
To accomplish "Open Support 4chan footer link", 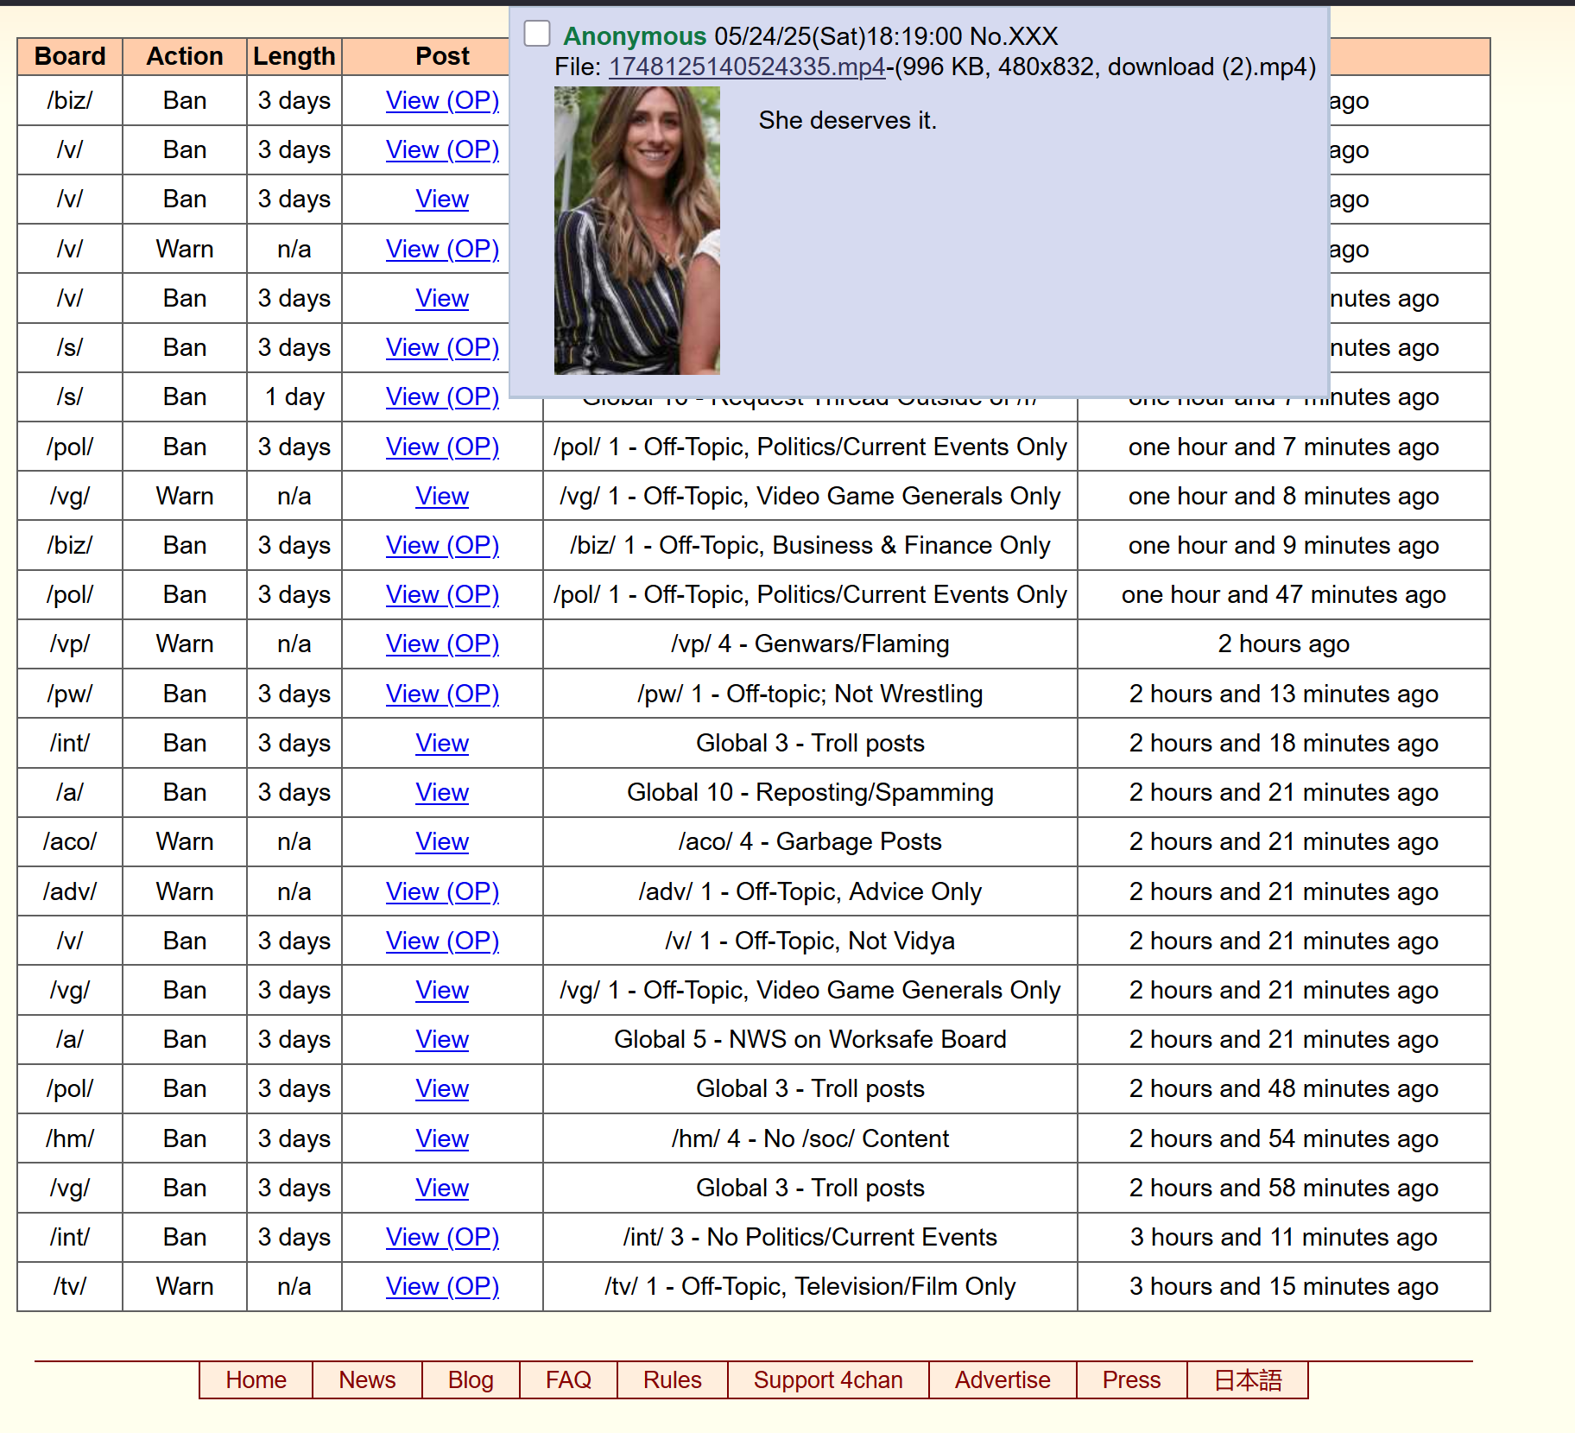I will click(828, 1379).
